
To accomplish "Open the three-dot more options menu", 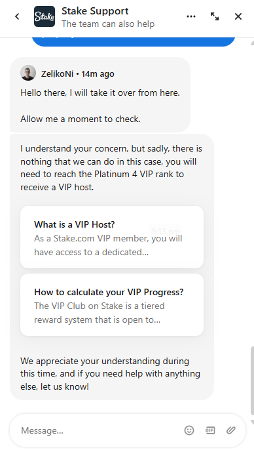I will (191, 16).
